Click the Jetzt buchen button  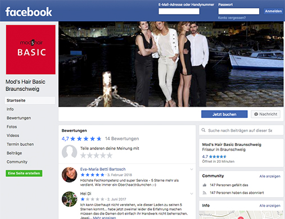[224, 114]
